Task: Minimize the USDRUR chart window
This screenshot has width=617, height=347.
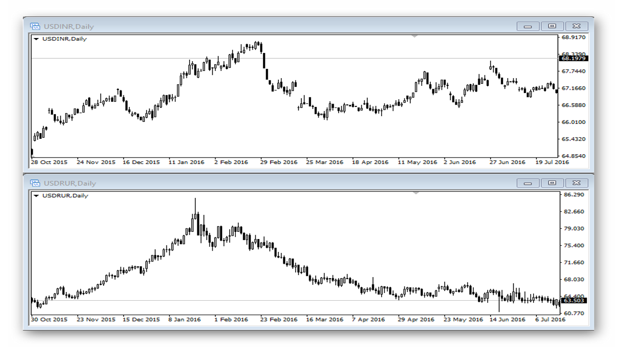Action: click(528, 183)
